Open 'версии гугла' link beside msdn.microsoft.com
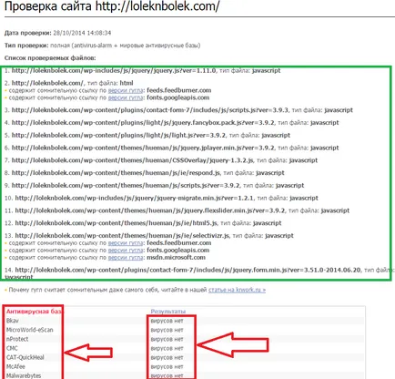Image resolution: width=395 pixels, height=379 pixels. coord(126,258)
